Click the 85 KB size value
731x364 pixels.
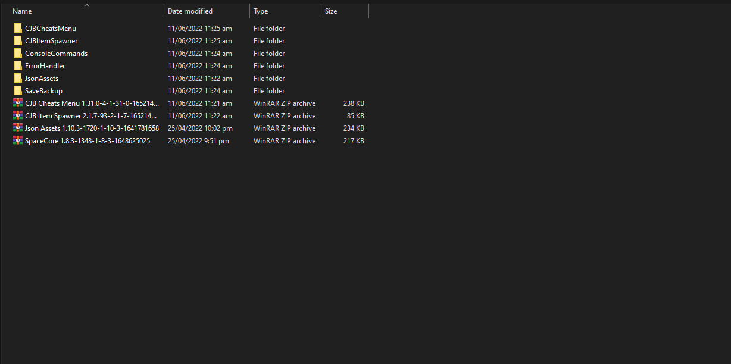(355, 116)
